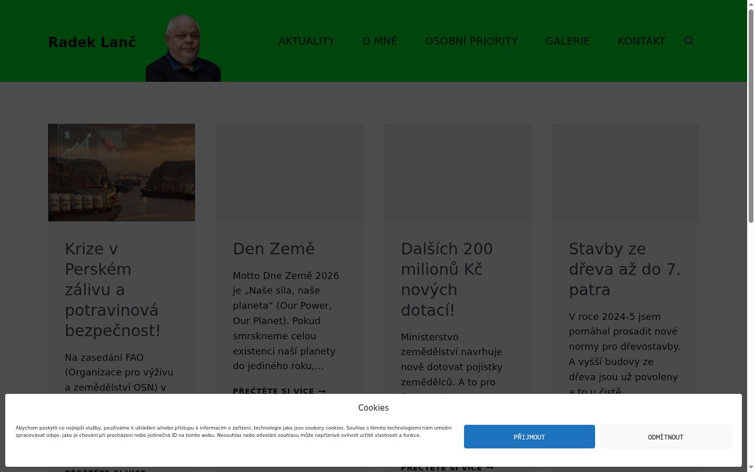
Task: Open the article Krize v Perském zálivu
Action: pyautogui.click(x=112, y=289)
